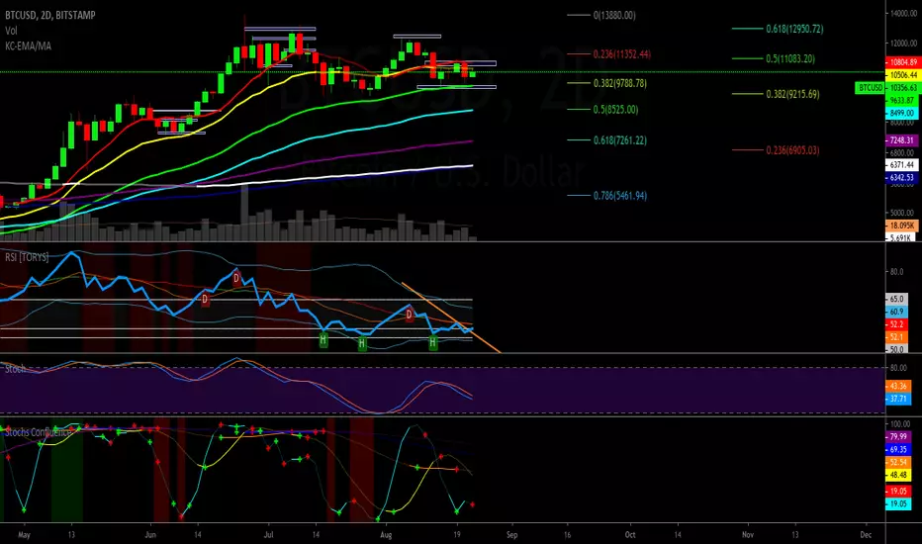This screenshot has height=544, width=922.
Task: Select the orange descending trendline on RSI pane
Action: click(451, 318)
